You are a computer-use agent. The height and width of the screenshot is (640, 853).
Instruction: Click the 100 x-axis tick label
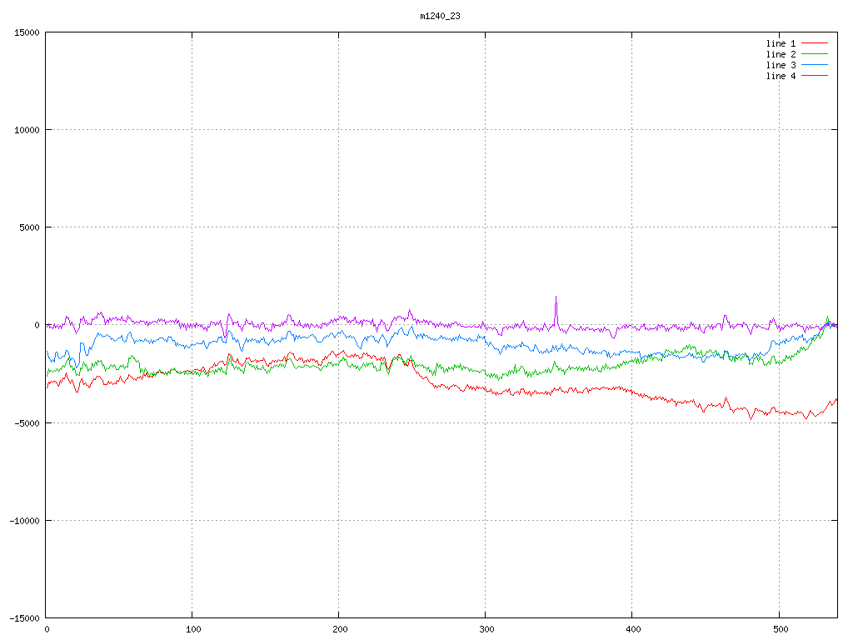tap(192, 629)
